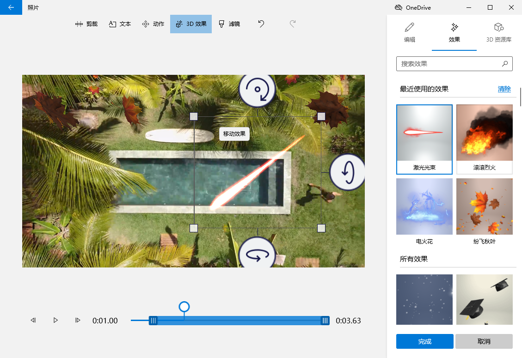Click the bottom rotation handle of effect
522x358 pixels.
(257, 253)
